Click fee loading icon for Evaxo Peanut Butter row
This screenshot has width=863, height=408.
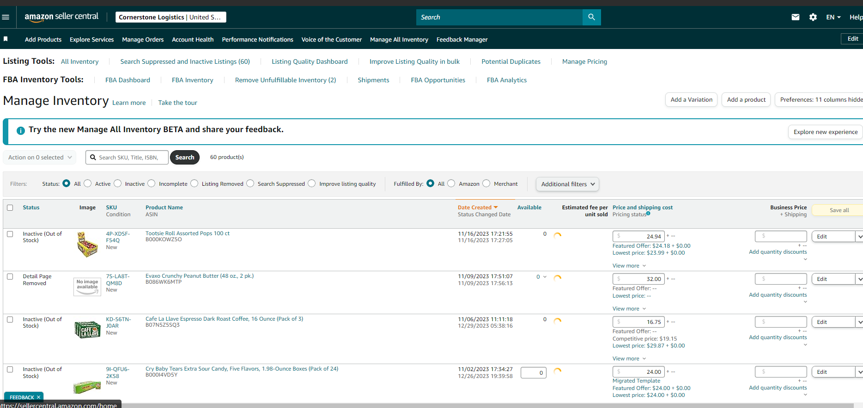pos(558,278)
